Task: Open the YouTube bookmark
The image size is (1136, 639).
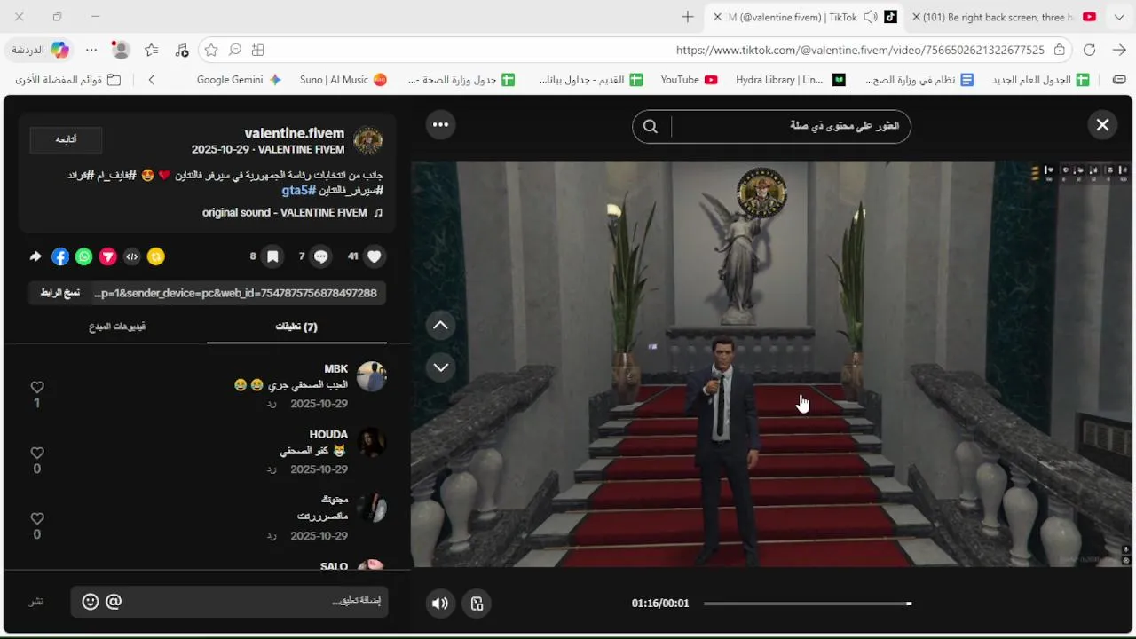Action: [x=690, y=80]
